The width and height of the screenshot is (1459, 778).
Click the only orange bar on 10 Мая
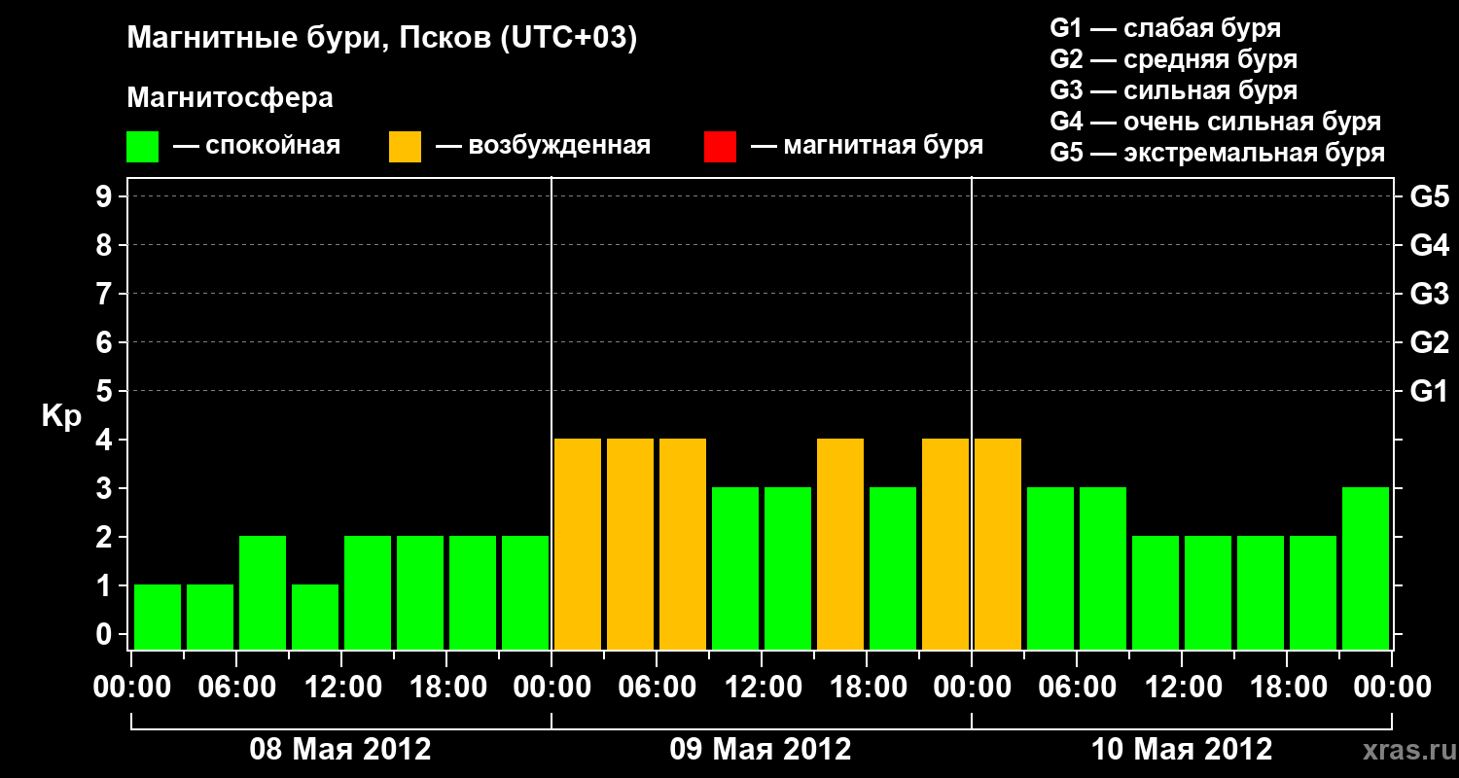tap(998, 544)
